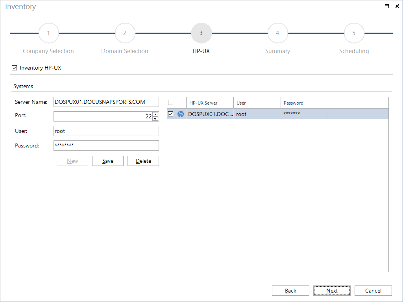Sort by the User column header
Viewport: 403px width, 302px height.
coord(257,103)
